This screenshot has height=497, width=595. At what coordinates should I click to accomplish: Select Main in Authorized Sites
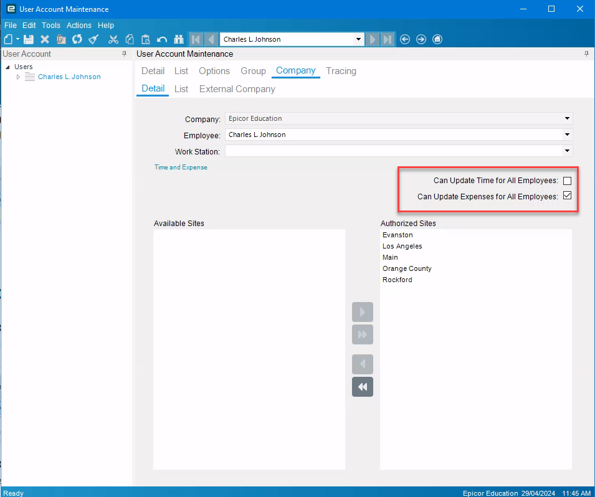pyautogui.click(x=390, y=257)
